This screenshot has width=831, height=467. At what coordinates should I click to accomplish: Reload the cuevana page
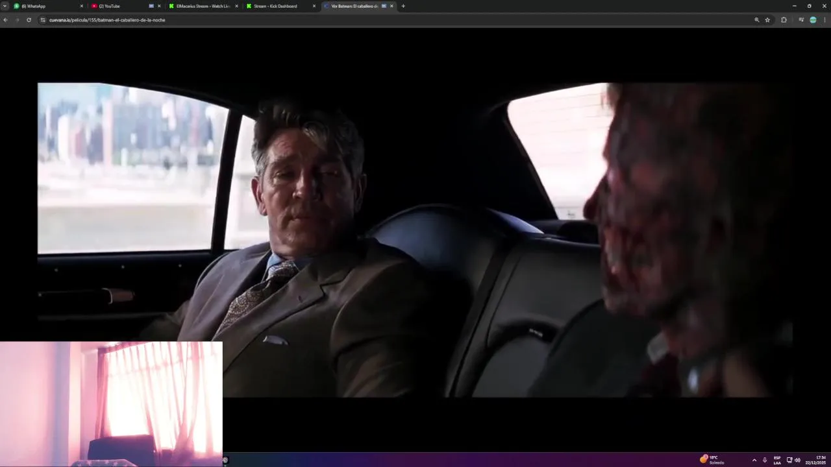coord(29,20)
